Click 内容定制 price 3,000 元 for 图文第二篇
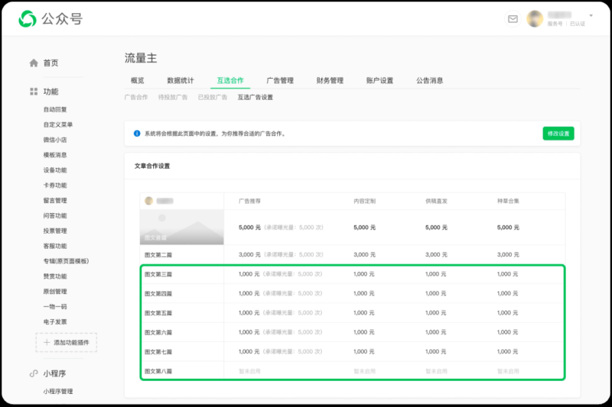 click(x=365, y=255)
